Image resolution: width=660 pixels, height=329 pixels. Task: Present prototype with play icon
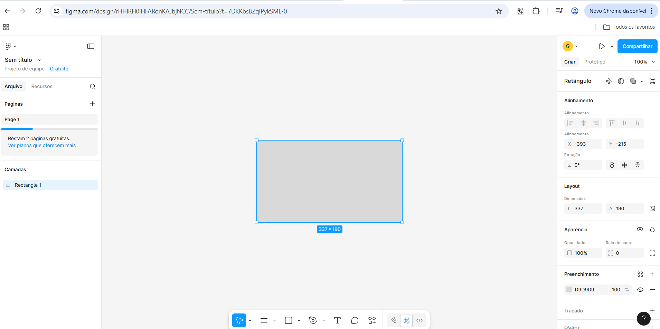602,46
